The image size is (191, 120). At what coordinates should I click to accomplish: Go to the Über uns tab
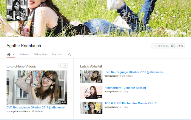pyautogui.click(x=57, y=54)
